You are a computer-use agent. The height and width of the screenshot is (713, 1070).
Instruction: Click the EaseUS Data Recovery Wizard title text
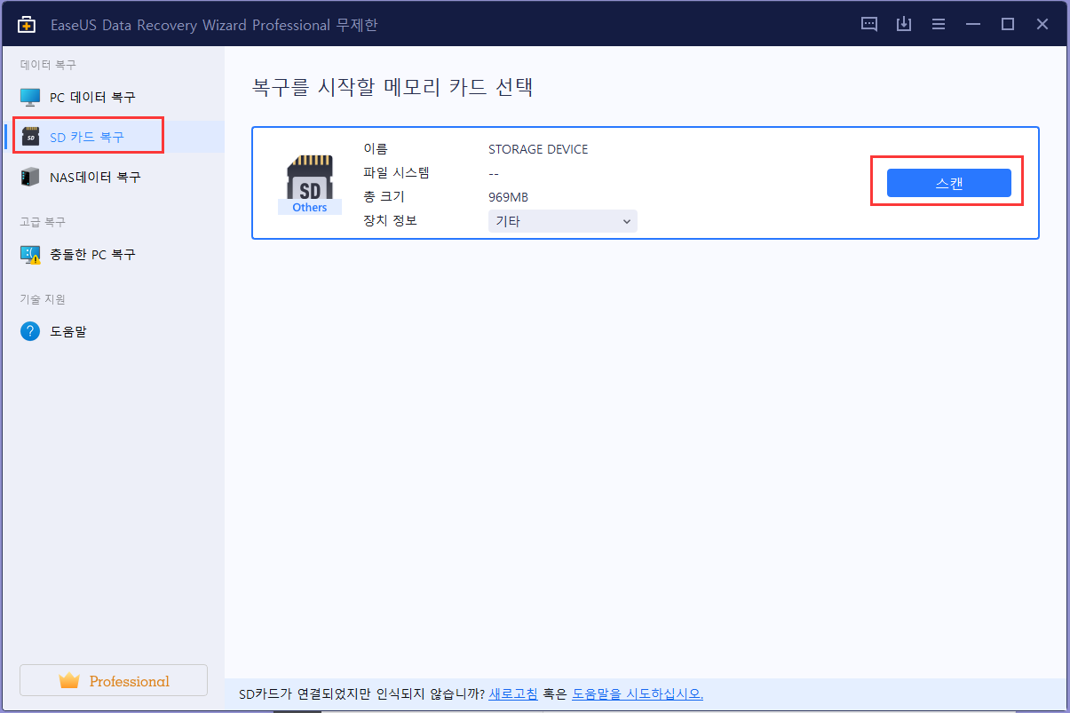click(214, 25)
